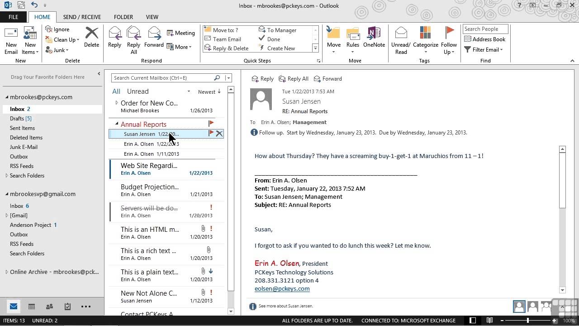
Task: Open the FILE tab
Action: 13,17
